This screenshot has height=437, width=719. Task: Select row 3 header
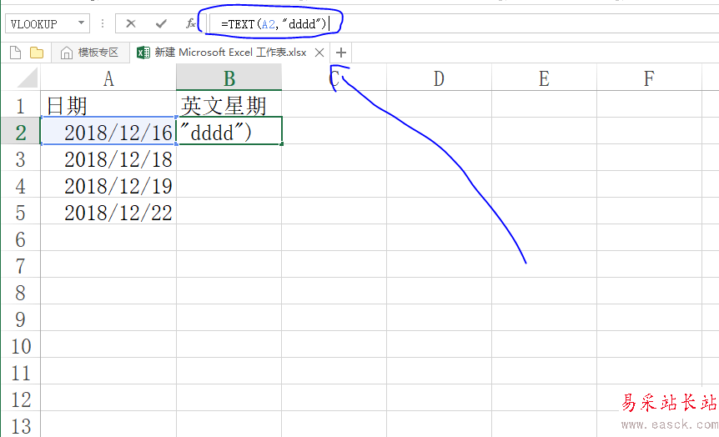click(x=20, y=158)
